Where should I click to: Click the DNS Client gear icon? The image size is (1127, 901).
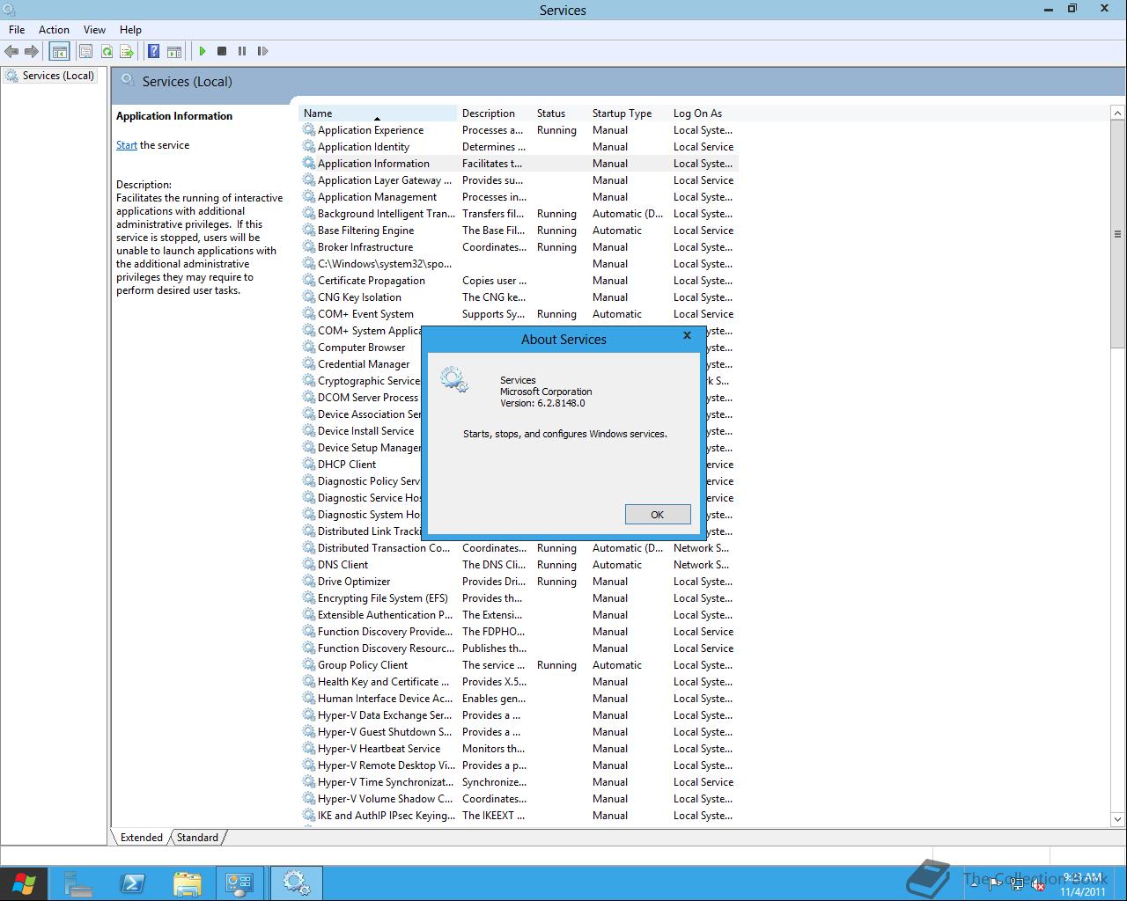tap(309, 565)
